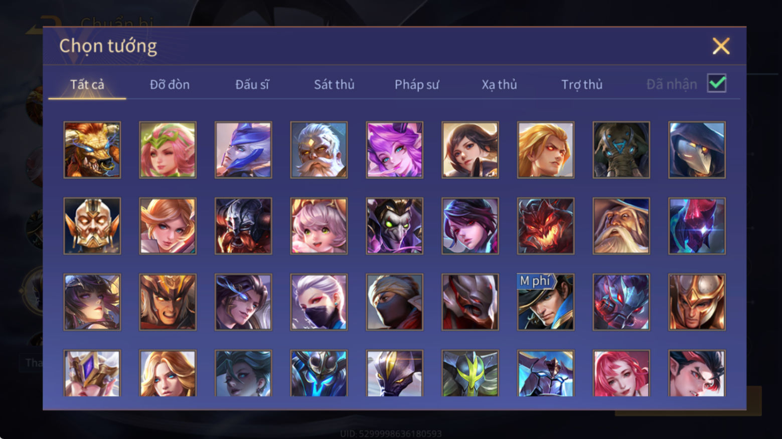Select the 'Đấu sĩ' category tab
The image size is (782, 439).
pyautogui.click(x=252, y=85)
